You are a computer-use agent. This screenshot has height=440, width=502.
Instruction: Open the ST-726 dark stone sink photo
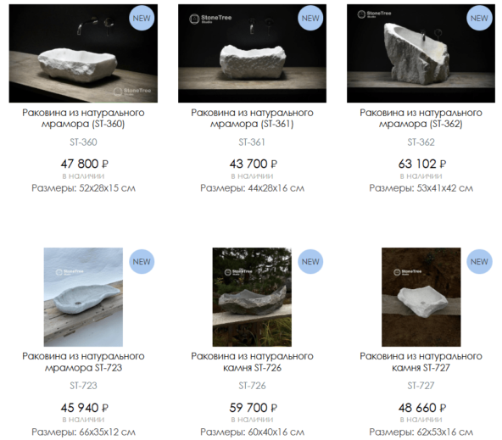pos(252,297)
